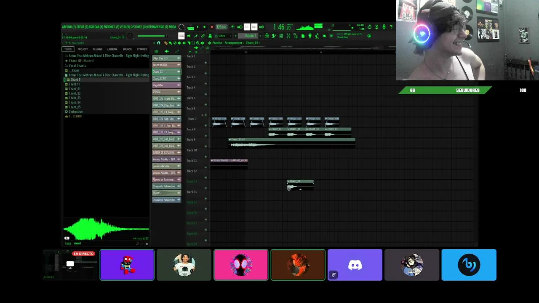Select the pencil draw tool
Screen dimensions: 539x303
coord(166,43)
